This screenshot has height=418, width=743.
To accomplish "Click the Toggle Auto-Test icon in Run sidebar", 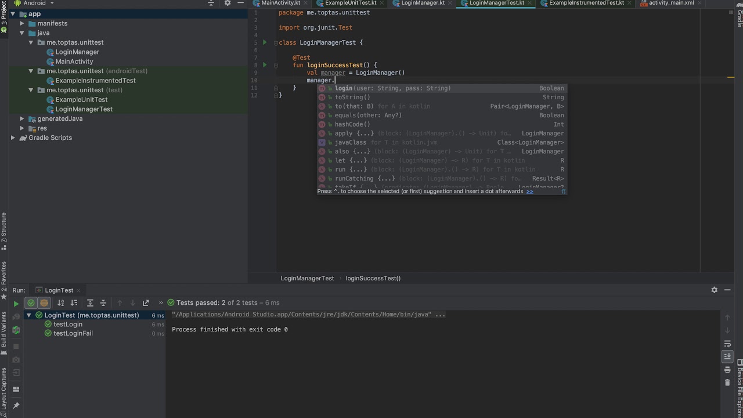I will click(16, 330).
